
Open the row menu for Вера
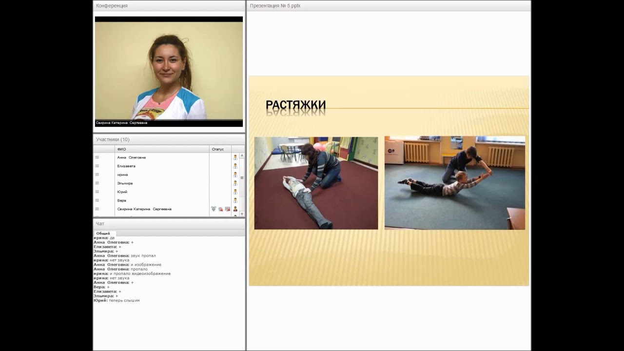tap(97, 200)
